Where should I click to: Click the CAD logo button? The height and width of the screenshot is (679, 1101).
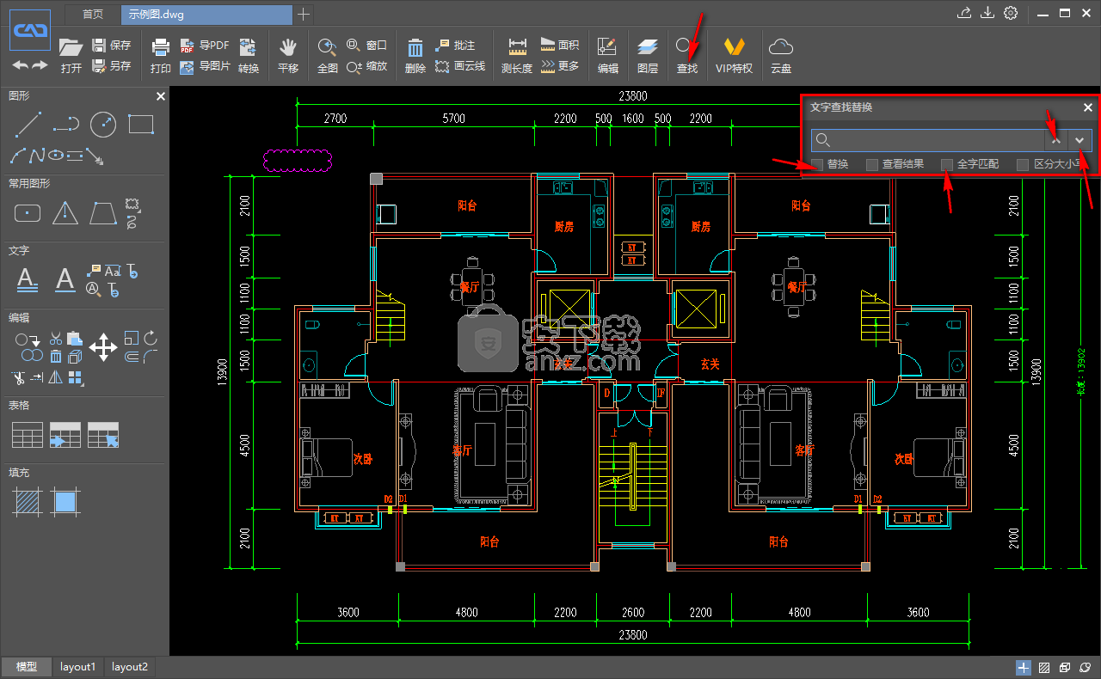coord(30,31)
